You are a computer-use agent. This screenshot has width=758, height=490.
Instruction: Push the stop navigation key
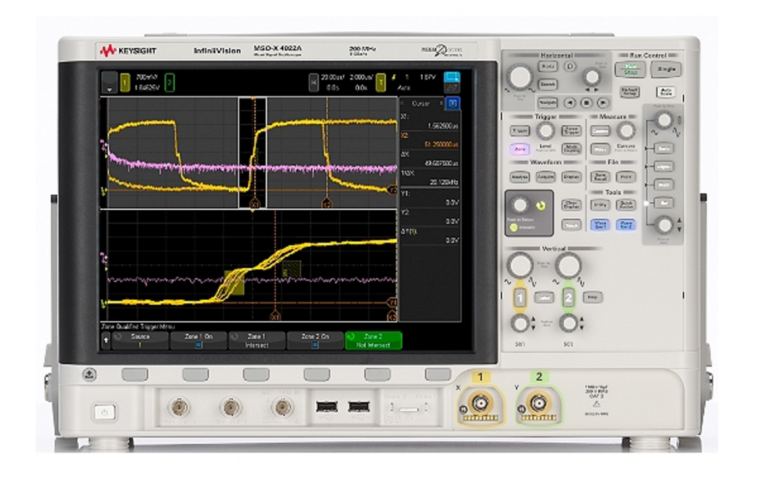pyautogui.click(x=586, y=103)
